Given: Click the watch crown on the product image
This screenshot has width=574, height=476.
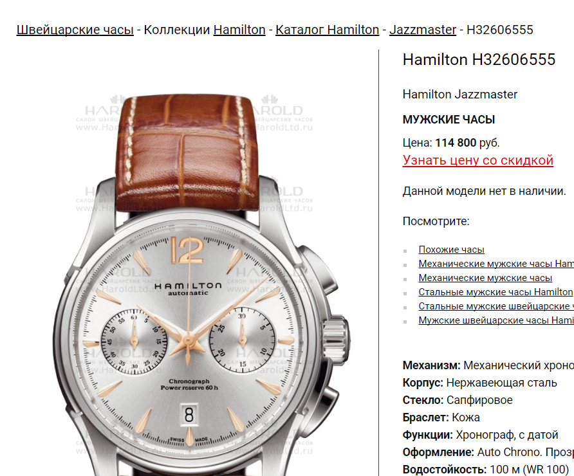Looking at the screenshot, I should (335, 340).
